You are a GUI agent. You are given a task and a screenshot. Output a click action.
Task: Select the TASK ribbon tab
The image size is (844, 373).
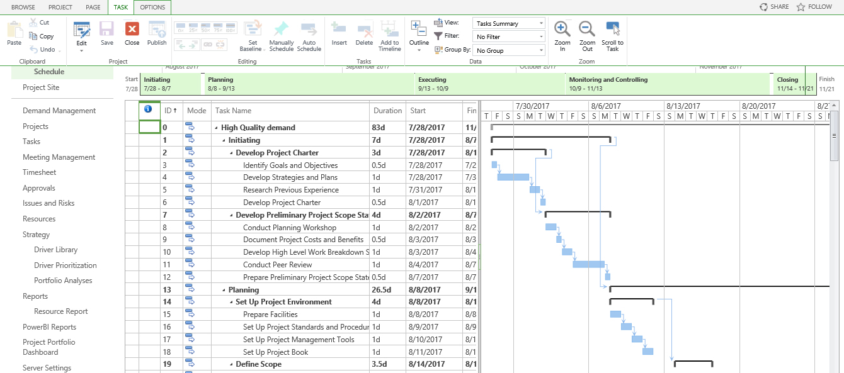(x=121, y=8)
